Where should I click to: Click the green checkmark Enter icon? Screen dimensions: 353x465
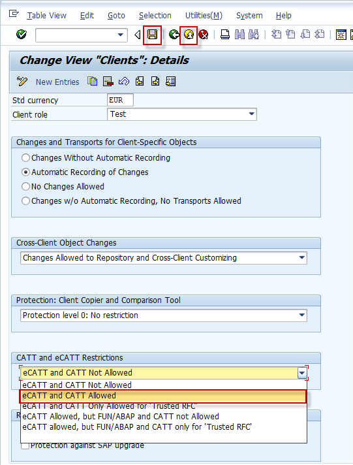[x=22, y=35]
